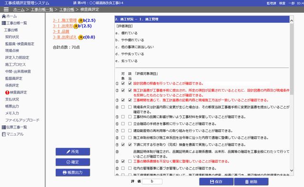Click the floppy disk icon on 保存

[212, 182]
